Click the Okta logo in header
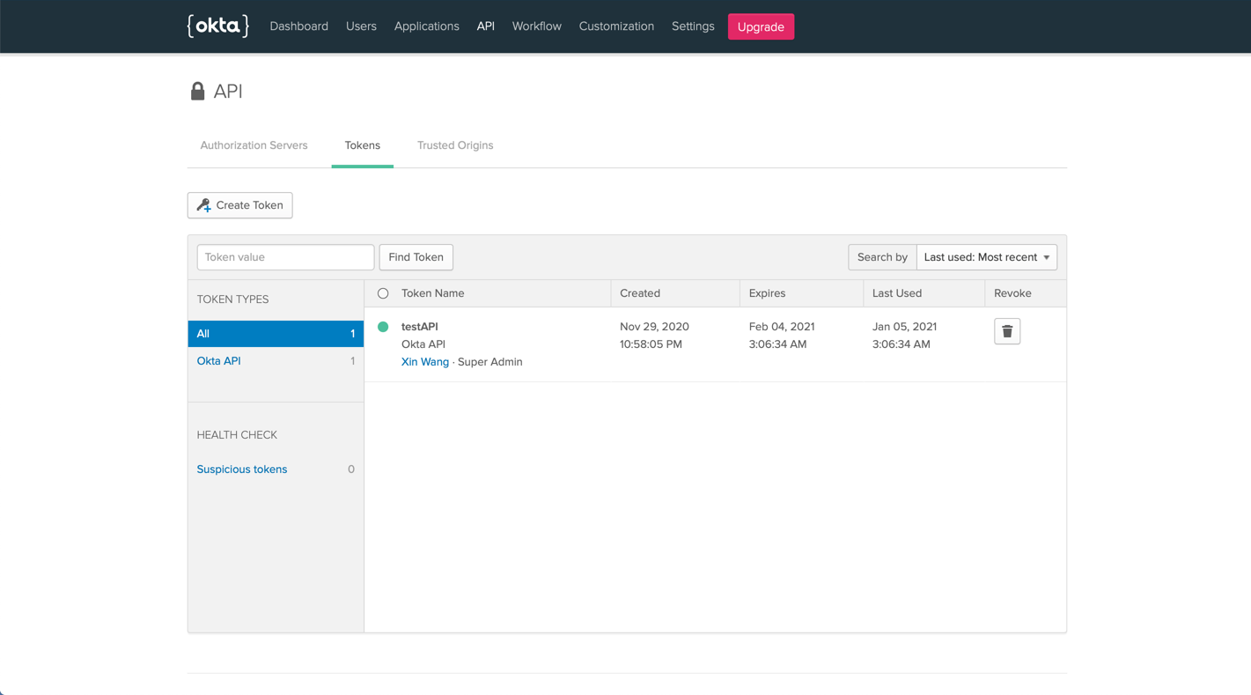1251x695 pixels. coord(217,26)
